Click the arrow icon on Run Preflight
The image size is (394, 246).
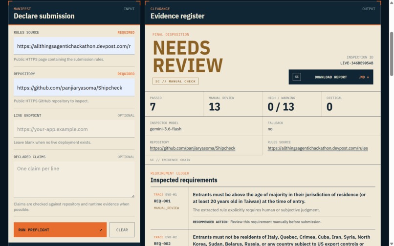(101, 230)
